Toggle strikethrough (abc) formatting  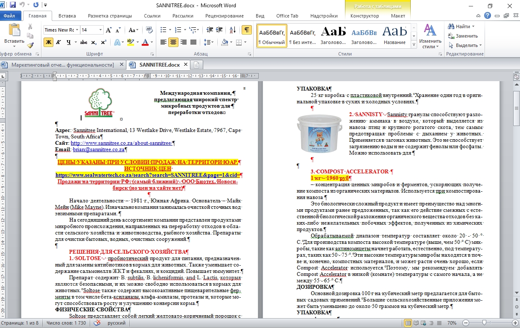[x=84, y=42]
